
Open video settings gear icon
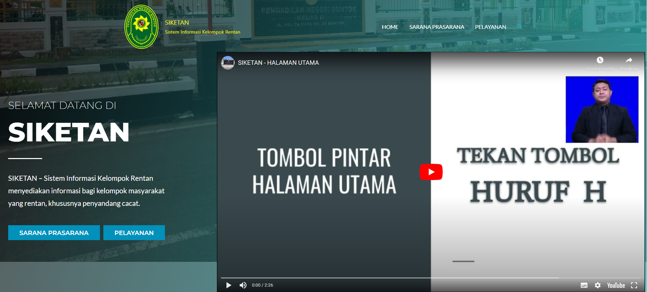tap(598, 285)
